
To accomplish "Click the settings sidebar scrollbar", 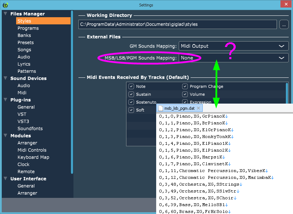I will 72,92.
